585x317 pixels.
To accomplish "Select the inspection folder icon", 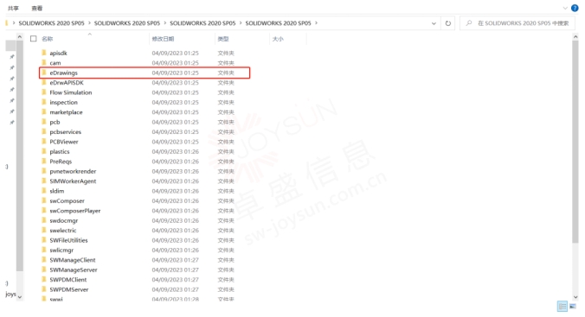I will (x=43, y=102).
